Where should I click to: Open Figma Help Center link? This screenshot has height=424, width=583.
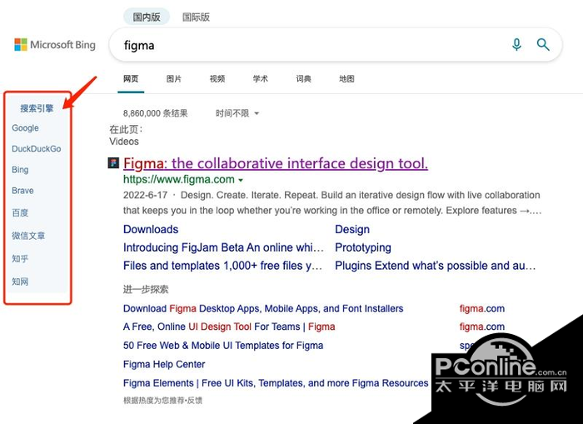(164, 365)
